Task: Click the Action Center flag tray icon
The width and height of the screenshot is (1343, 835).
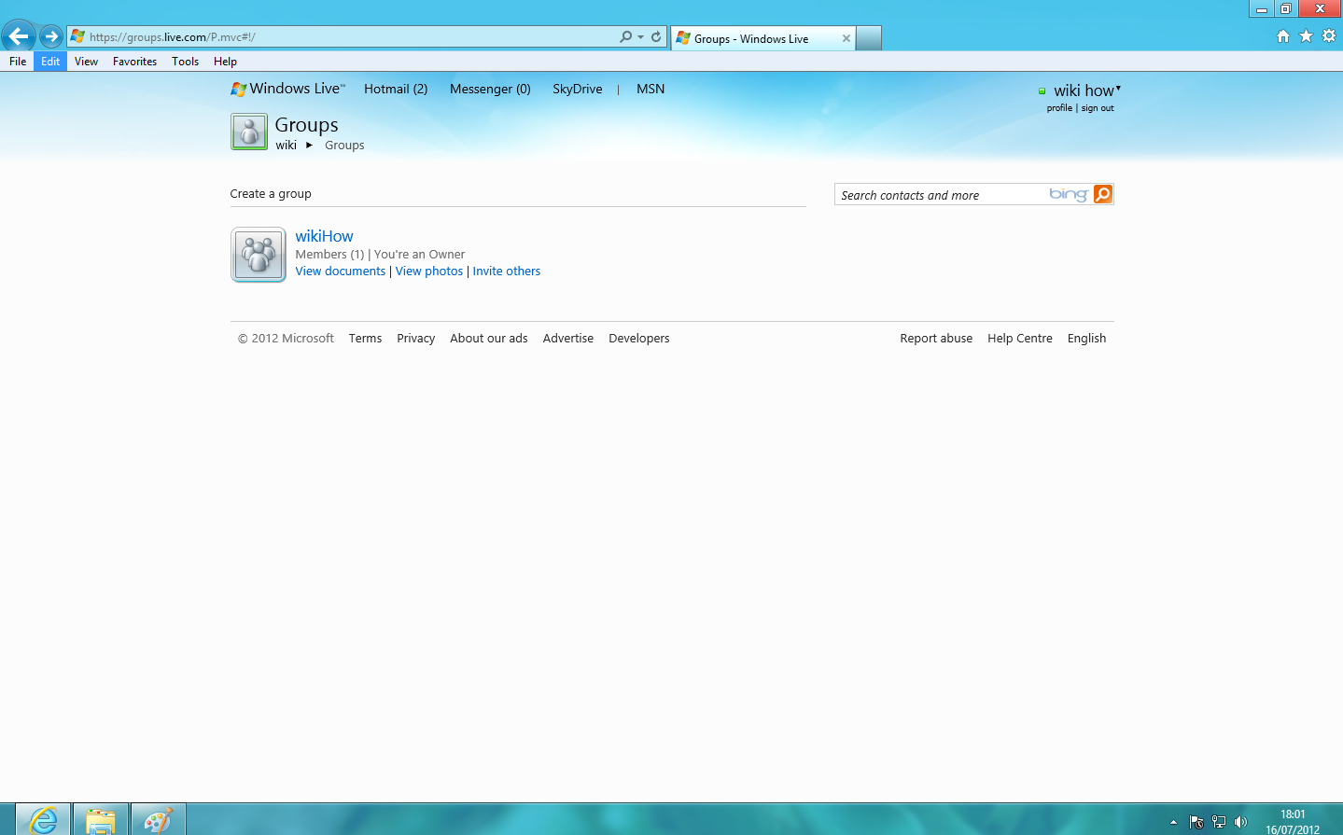Action: click(1196, 822)
